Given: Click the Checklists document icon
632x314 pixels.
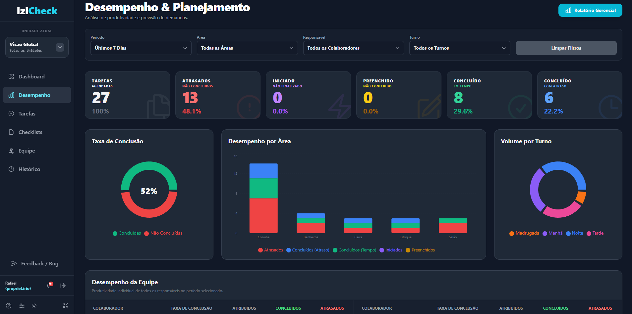Looking at the screenshot, I should click(x=11, y=132).
